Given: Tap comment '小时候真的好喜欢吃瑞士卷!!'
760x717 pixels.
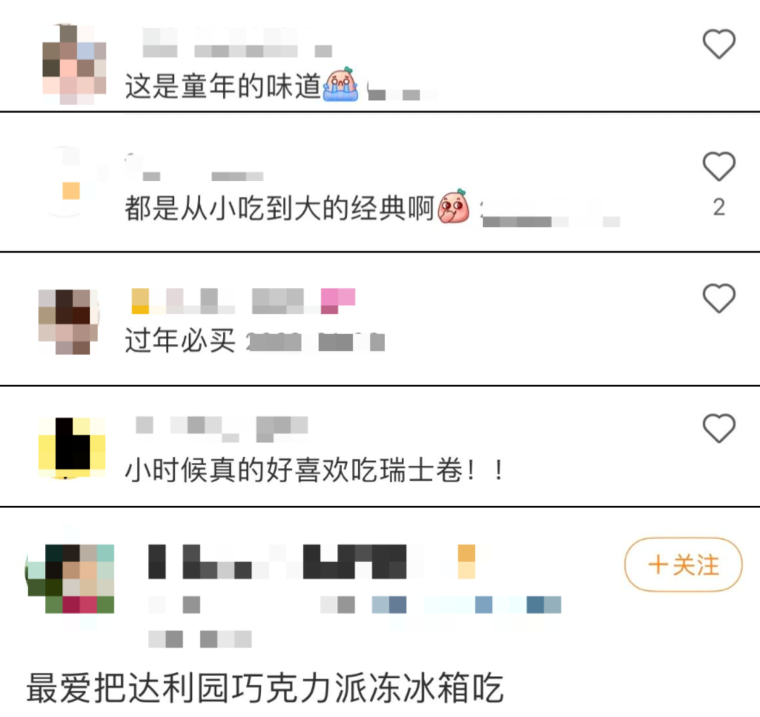Looking at the screenshot, I should [x=315, y=470].
